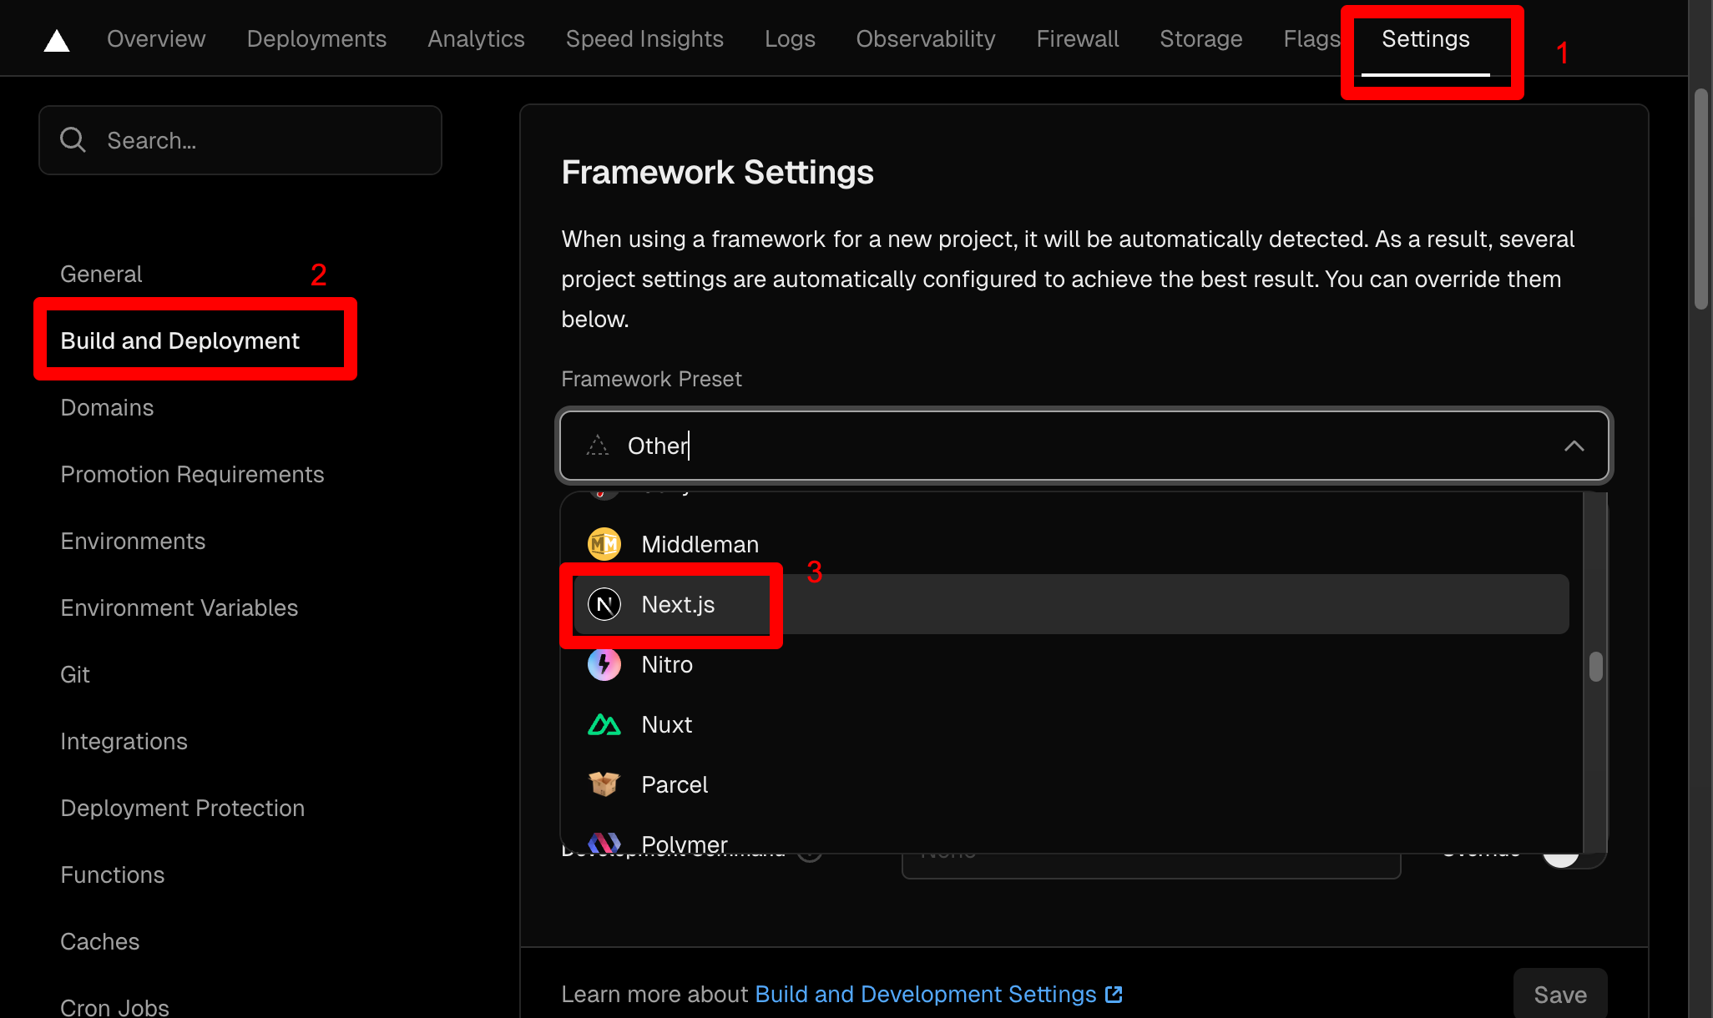Choose Next.js framework preset
The image size is (1713, 1018).
(1071, 604)
